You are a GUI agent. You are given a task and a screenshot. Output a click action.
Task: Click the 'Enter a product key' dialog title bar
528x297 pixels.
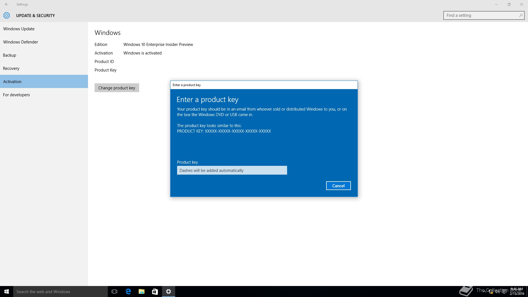264,85
